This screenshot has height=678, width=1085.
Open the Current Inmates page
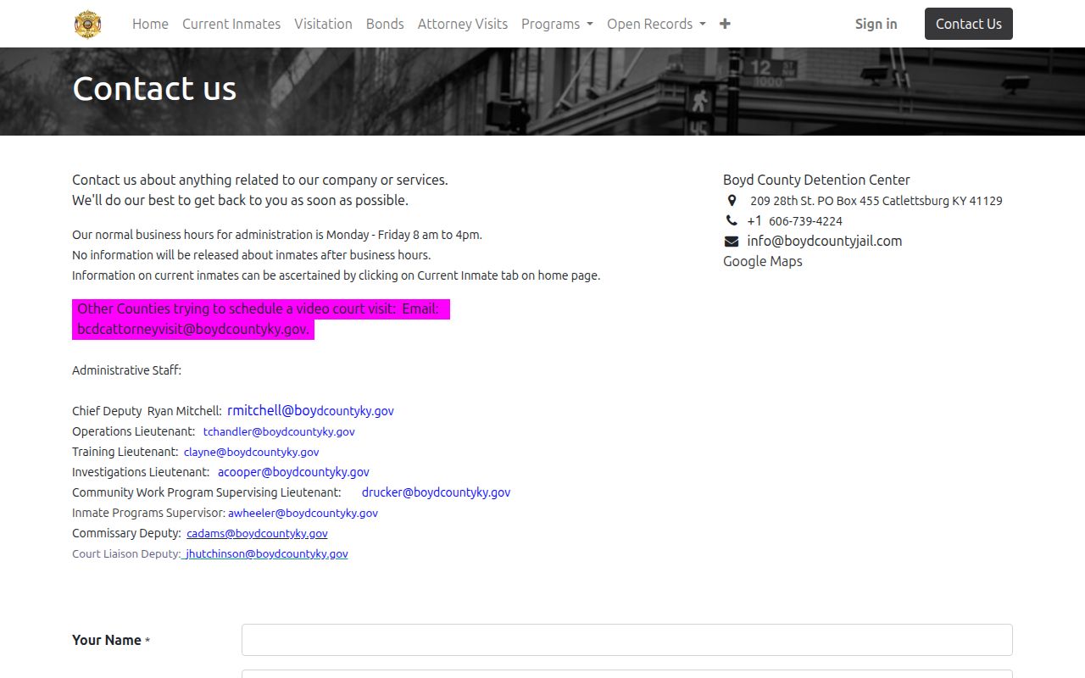coord(231,24)
